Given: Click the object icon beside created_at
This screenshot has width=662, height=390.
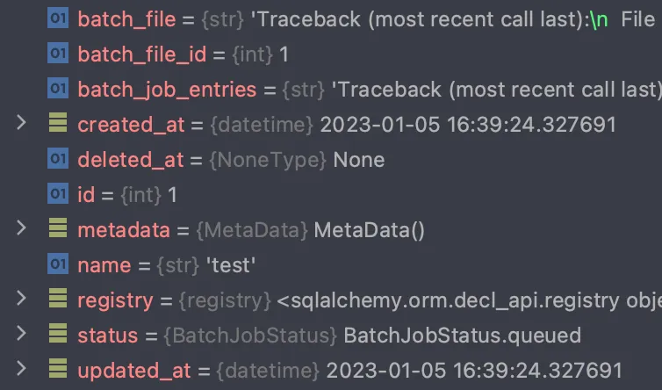Looking at the screenshot, I should (x=58, y=123).
